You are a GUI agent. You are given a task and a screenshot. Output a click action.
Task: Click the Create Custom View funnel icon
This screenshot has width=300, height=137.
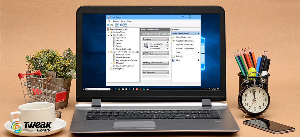[x=173, y=41]
